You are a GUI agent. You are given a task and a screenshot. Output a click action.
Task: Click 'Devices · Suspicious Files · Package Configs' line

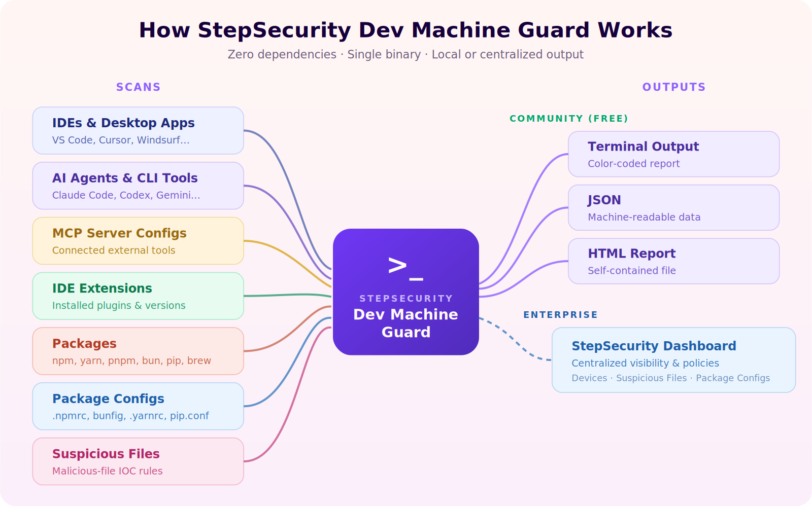point(670,378)
